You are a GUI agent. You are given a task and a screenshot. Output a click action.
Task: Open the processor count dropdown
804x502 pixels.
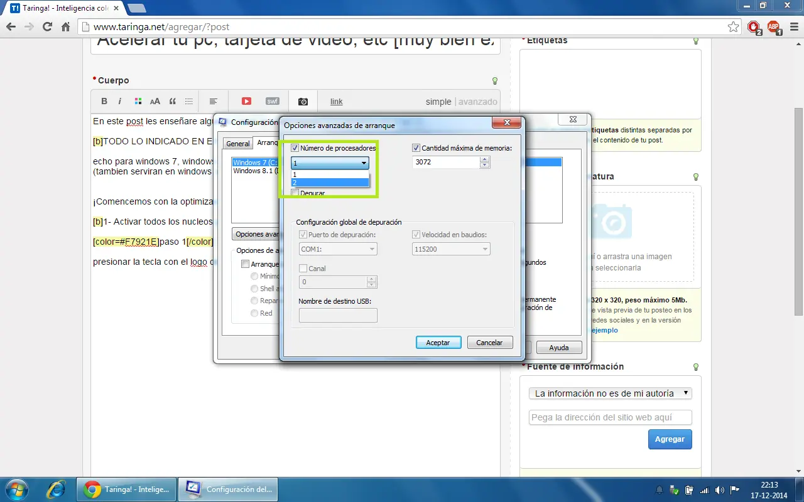tap(330, 163)
